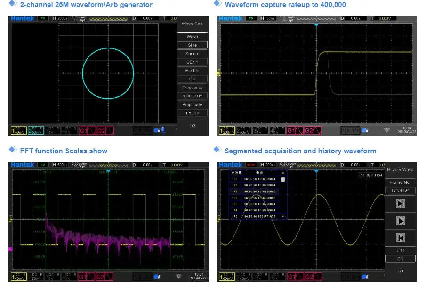Click channel 1 ground marker on capture screen
426x287 pixels.
click(x=218, y=73)
